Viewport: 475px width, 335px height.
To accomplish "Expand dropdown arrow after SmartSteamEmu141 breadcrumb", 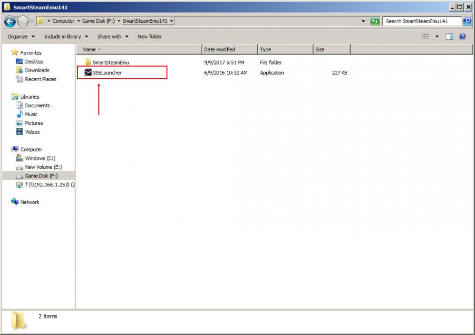I will tap(172, 21).
